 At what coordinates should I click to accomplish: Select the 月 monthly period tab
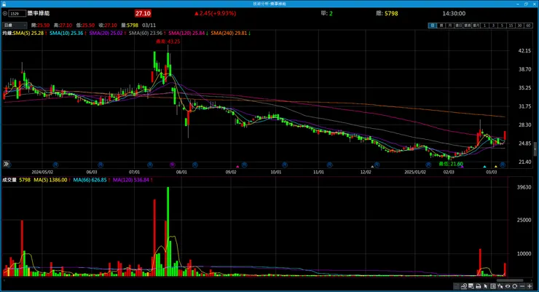point(450,25)
